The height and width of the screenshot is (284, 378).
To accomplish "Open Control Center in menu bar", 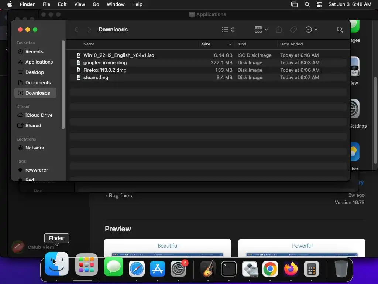I will click(x=319, y=4).
